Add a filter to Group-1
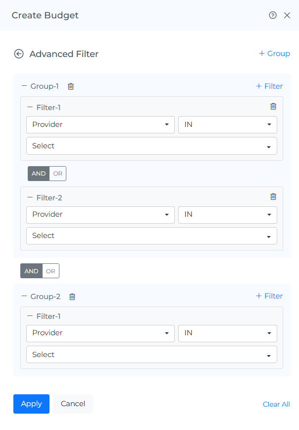This screenshot has width=299, height=430. coord(269,86)
